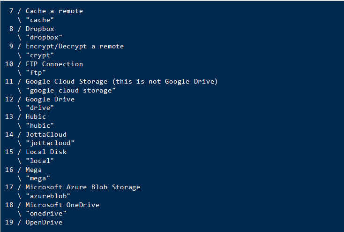Click the "OpenDrive" option at bottom
This screenshot has height=232, width=344.
pyautogui.click(x=44, y=222)
